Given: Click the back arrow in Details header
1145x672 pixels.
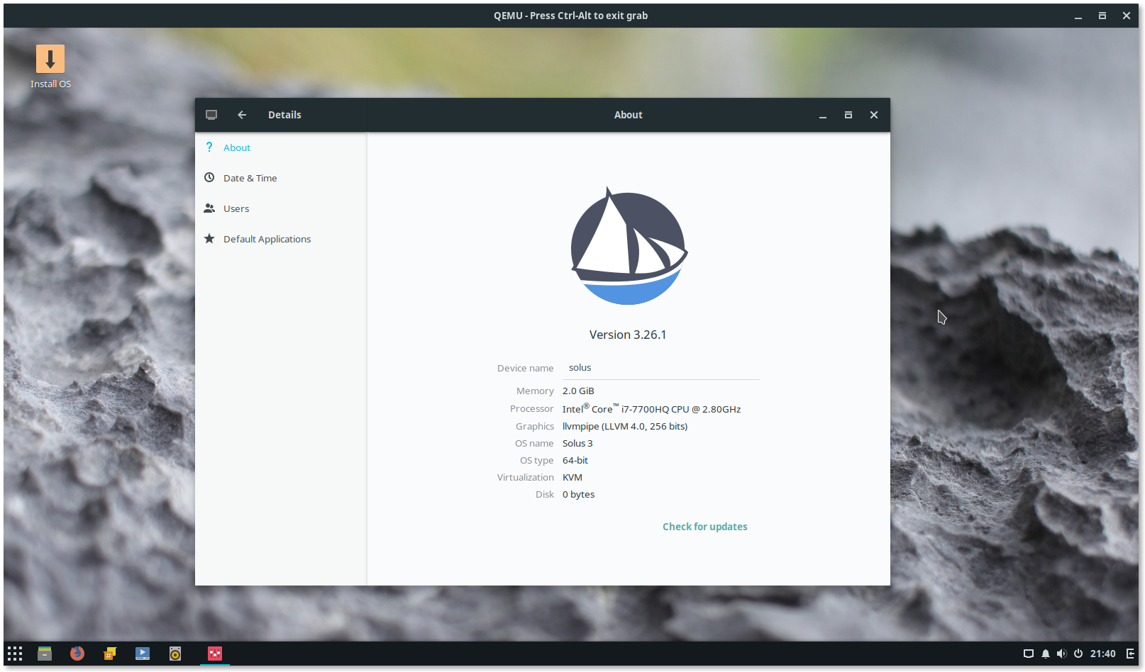Looking at the screenshot, I should point(242,115).
